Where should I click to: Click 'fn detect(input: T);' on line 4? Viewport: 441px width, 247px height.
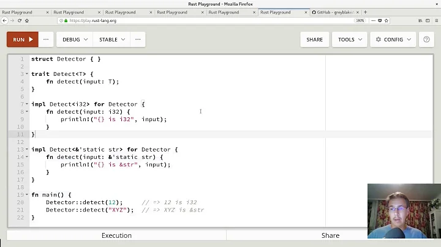pos(83,81)
